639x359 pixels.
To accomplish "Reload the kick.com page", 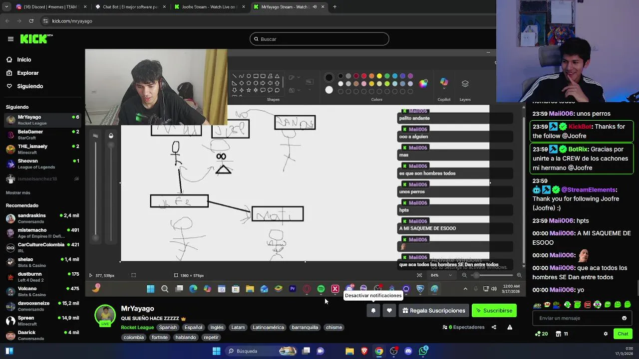I will pyautogui.click(x=31, y=21).
